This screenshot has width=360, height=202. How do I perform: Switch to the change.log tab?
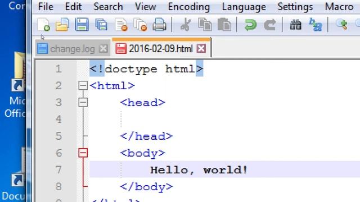tap(73, 49)
